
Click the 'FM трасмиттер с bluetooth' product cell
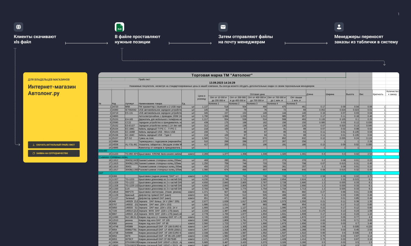(x=160, y=107)
